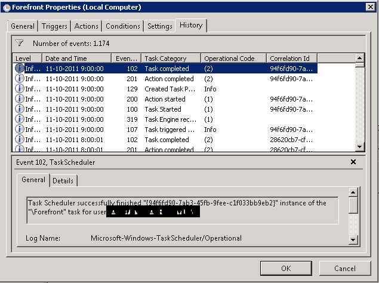Click the event details scrollbar thumb
Viewport: 379px width, 283px height.
[x=353, y=205]
